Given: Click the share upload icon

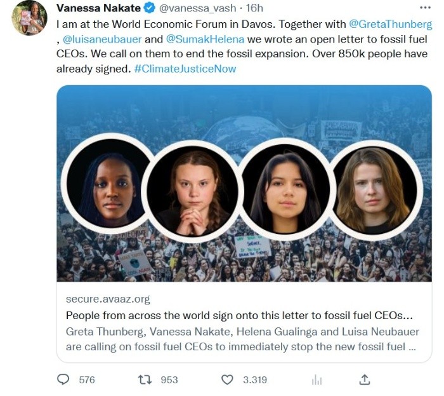Looking at the screenshot, I should pos(365,379).
